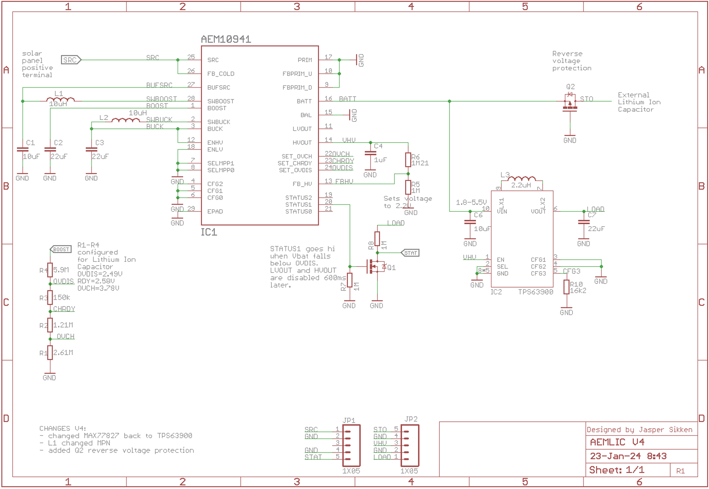Click the BUFSRC pin label inside IC1
This screenshot has height=489, width=709.
(x=219, y=88)
